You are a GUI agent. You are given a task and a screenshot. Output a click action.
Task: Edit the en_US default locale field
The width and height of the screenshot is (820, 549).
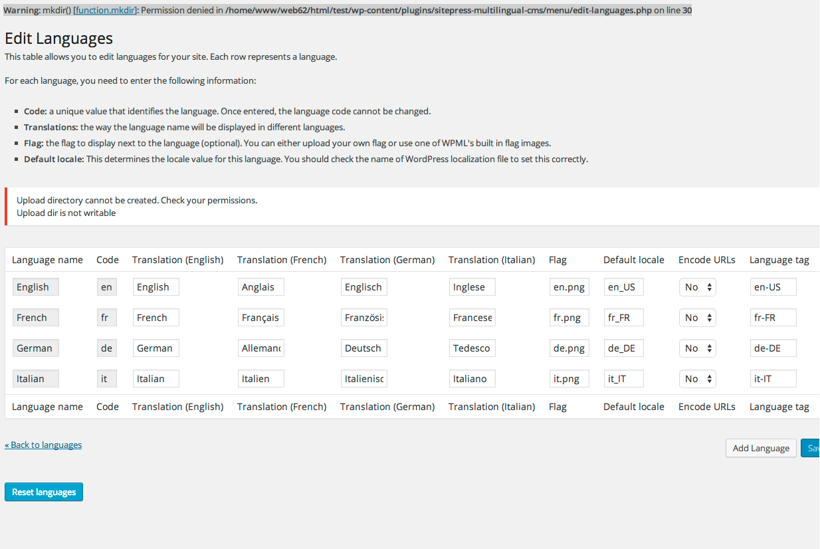point(623,286)
